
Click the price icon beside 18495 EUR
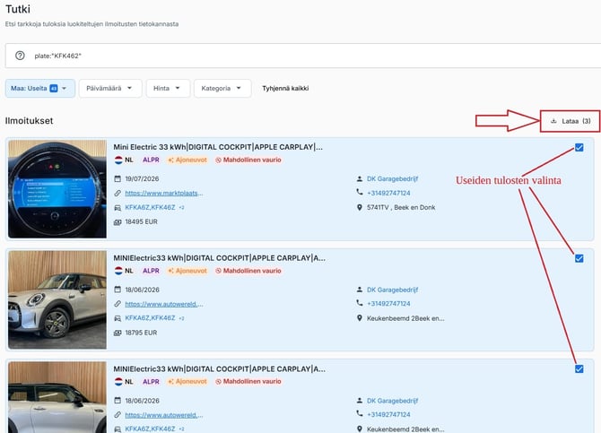(x=118, y=221)
